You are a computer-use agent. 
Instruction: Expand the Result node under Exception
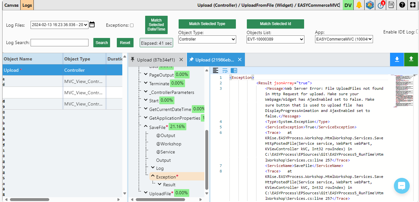pos(160,184)
